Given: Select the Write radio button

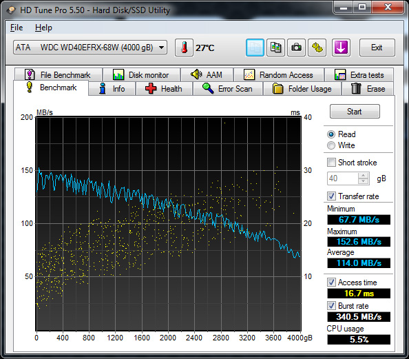Looking at the screenshot, I should pyautogui.click(x=331, y=145).
